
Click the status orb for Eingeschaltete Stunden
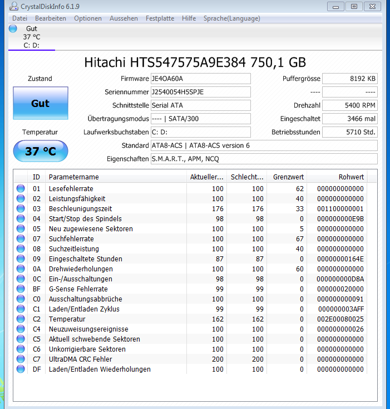pos(21,259)
